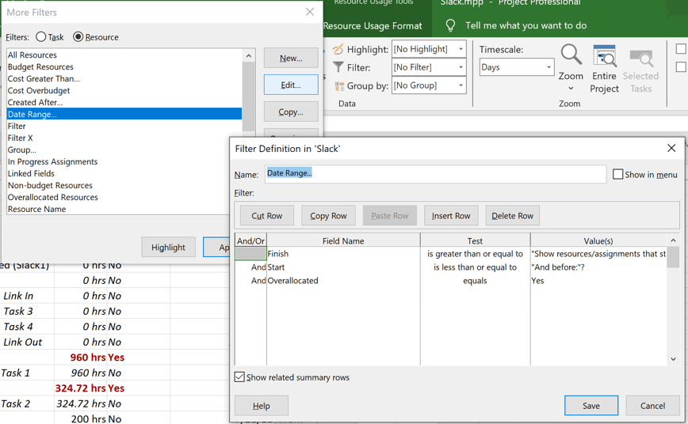The width and height of the screenshot is (688, 424).
Task: Click Tell me what you want to do
Action: [526, 25]
